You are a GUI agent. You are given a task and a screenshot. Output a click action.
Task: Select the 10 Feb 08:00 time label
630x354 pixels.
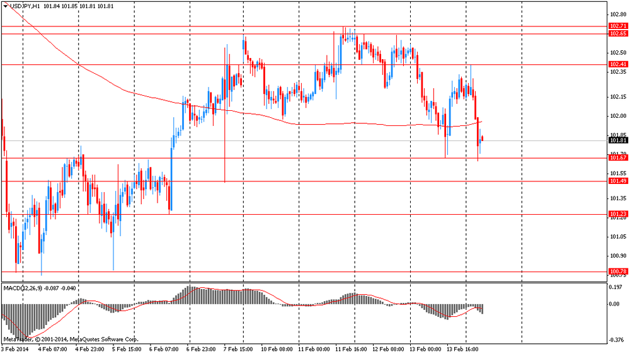[x=277, y=347]
